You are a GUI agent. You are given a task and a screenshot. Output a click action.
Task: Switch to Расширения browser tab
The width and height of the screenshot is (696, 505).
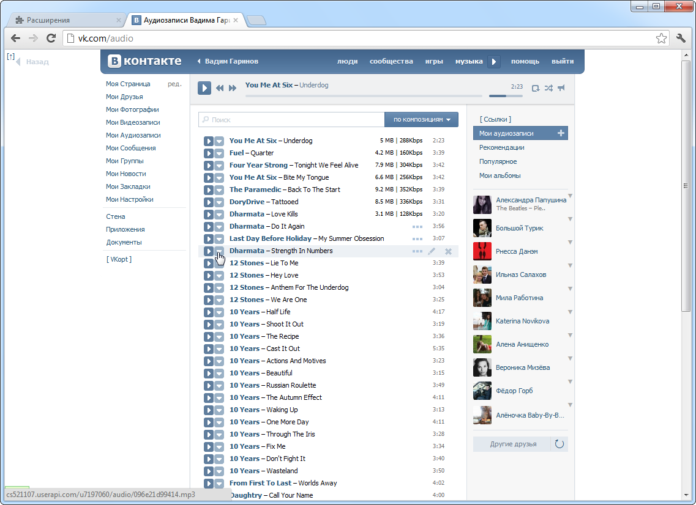pyautogui.click(x=68, y=20)
